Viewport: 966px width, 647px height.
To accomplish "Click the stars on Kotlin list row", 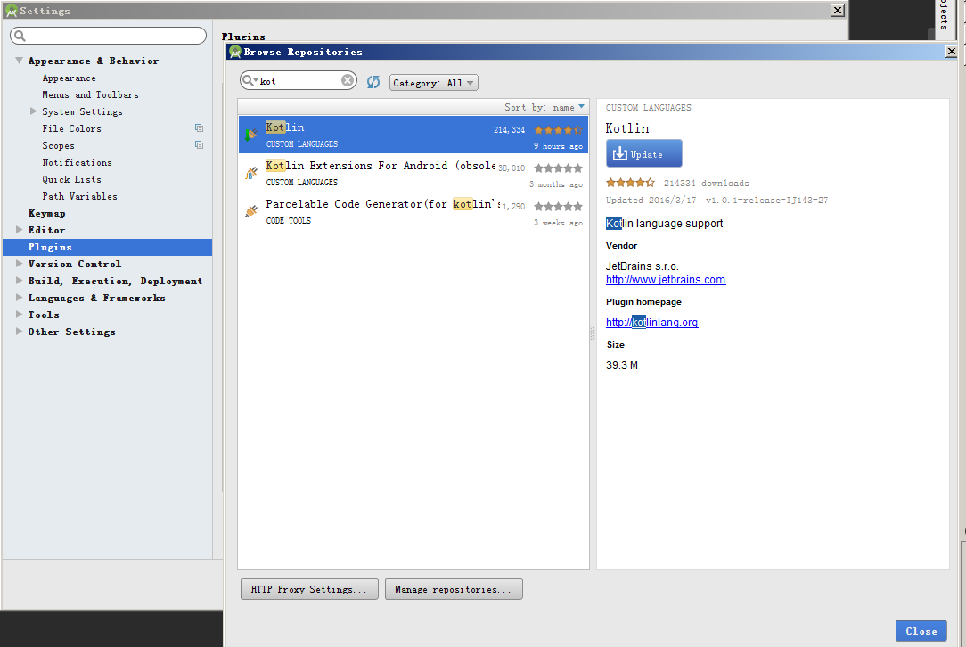I will (558, 130).
